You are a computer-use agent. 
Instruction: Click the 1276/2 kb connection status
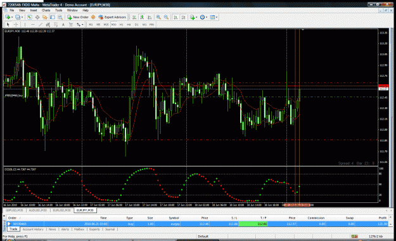[376, 237]
